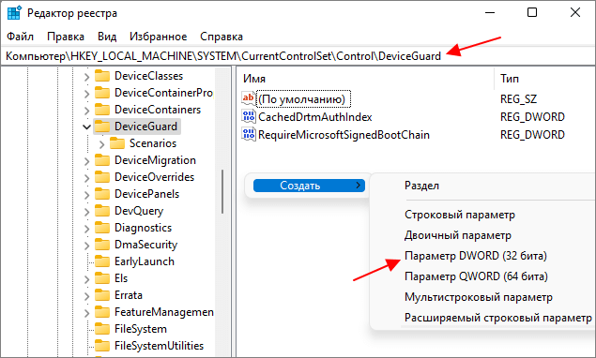Click the Errata folder icon
The height and width of the screenshot is (358, 596).
tap(102, 295)
